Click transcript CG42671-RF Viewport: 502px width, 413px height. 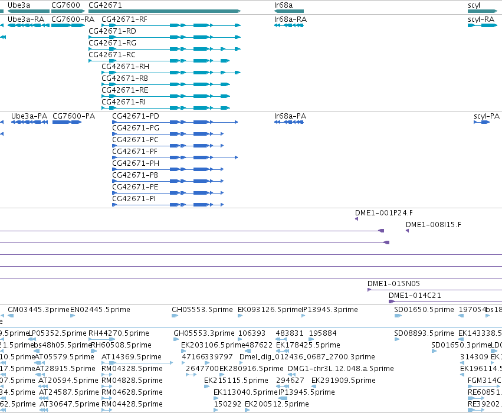(124, 19)
